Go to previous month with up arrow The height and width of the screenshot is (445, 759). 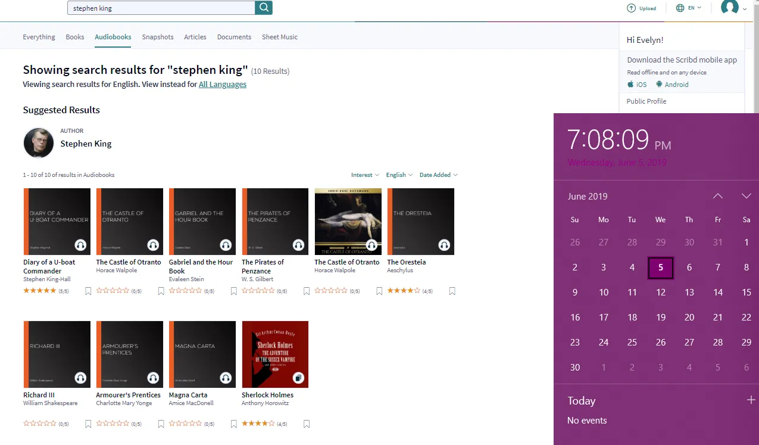pyautogui.click(x=718, y=196)
